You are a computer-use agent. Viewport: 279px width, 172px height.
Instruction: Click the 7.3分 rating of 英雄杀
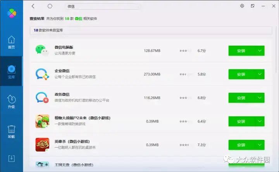(201, 145)
